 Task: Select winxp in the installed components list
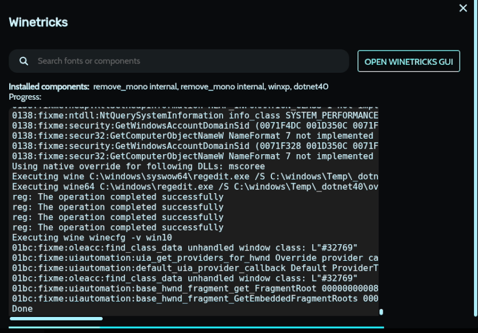pyautogui.click(x=278, y=87)
